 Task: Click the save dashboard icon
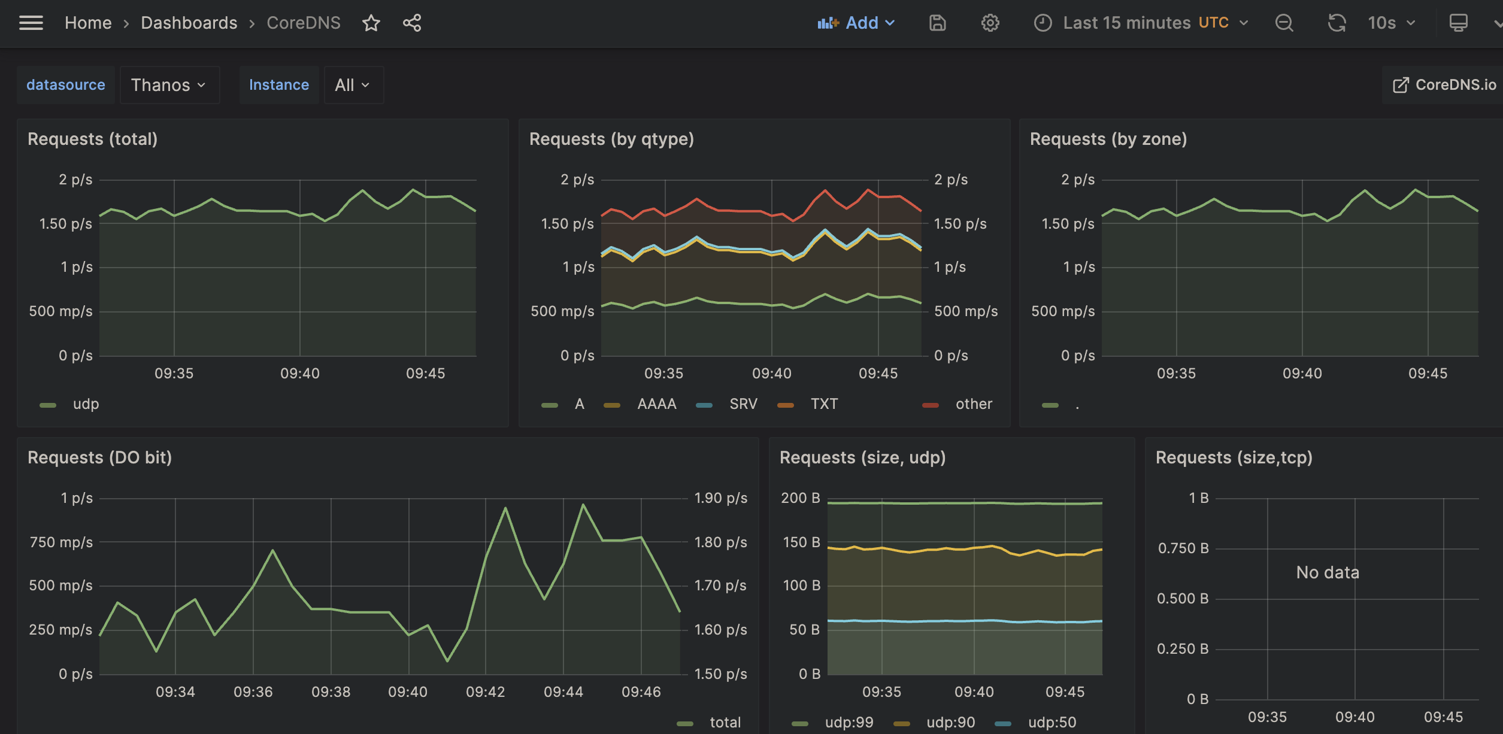(x=937, y=23)
